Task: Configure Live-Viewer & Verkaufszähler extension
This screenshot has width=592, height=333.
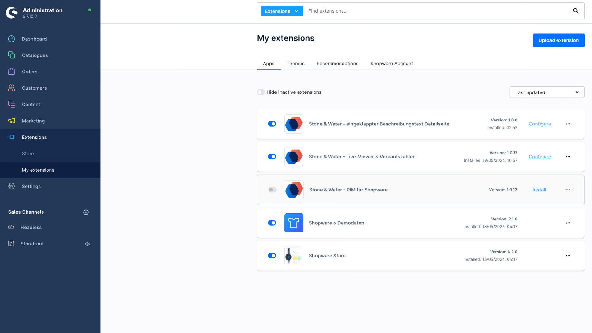Action: (540, 157)
